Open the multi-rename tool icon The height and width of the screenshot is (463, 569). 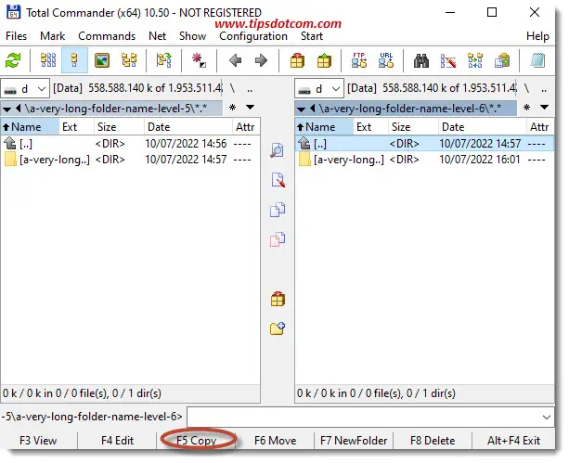click(x=448, y=61)
